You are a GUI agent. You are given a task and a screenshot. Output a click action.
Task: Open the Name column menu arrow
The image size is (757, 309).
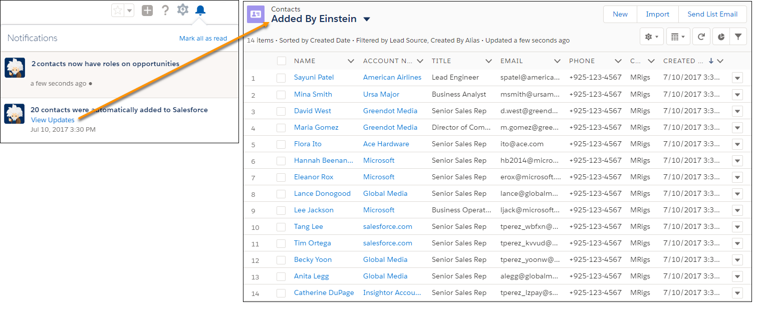tap(351, 61)
